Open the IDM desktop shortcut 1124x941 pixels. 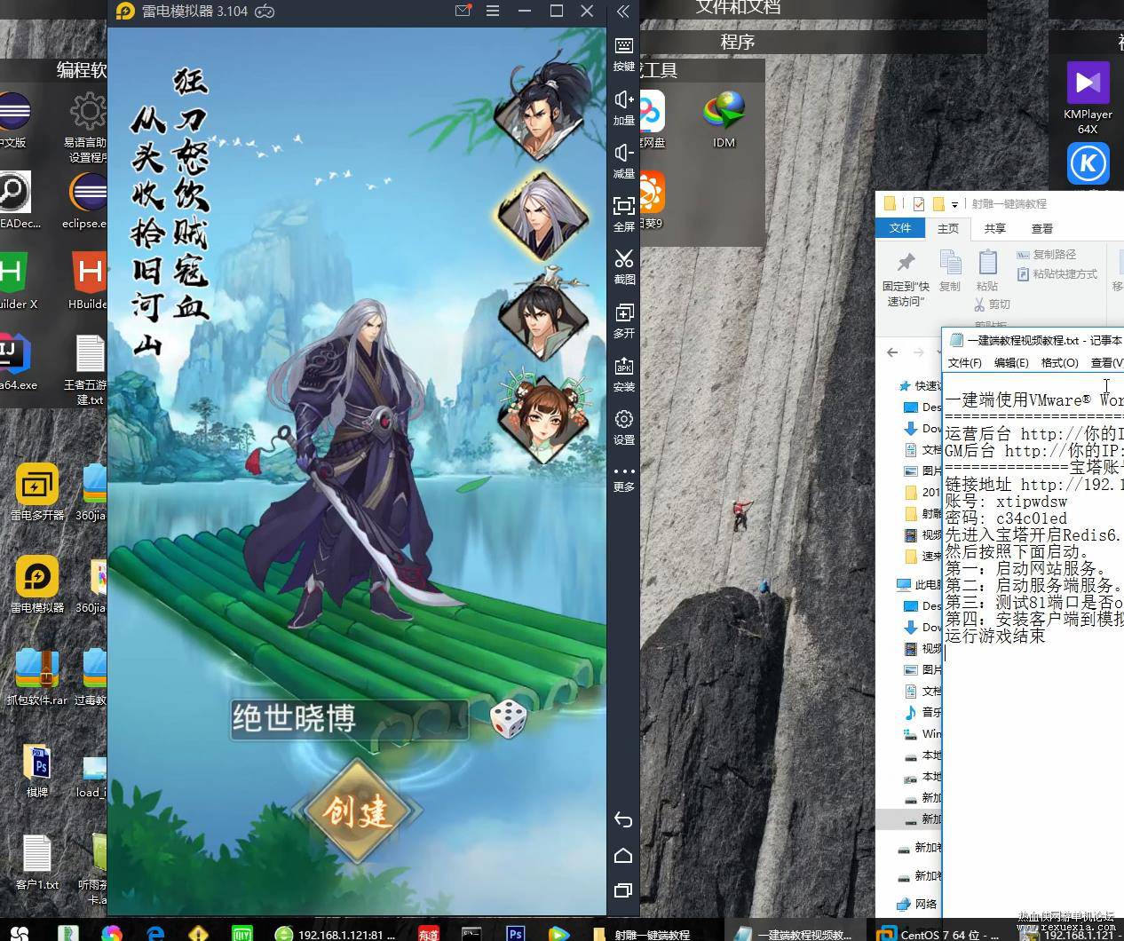[x=724, y=120]
